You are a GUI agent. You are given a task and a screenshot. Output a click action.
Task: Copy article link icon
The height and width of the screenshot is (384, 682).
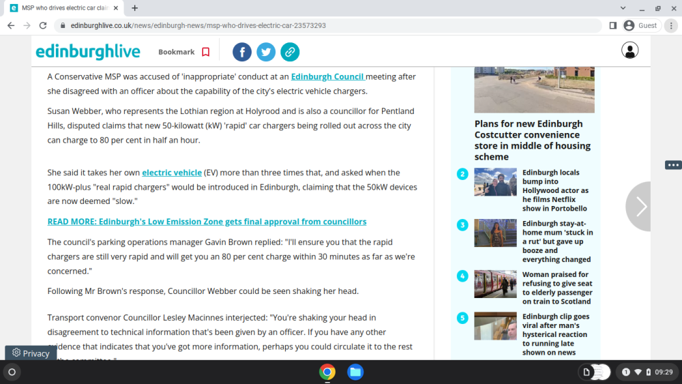pos(290,52)
